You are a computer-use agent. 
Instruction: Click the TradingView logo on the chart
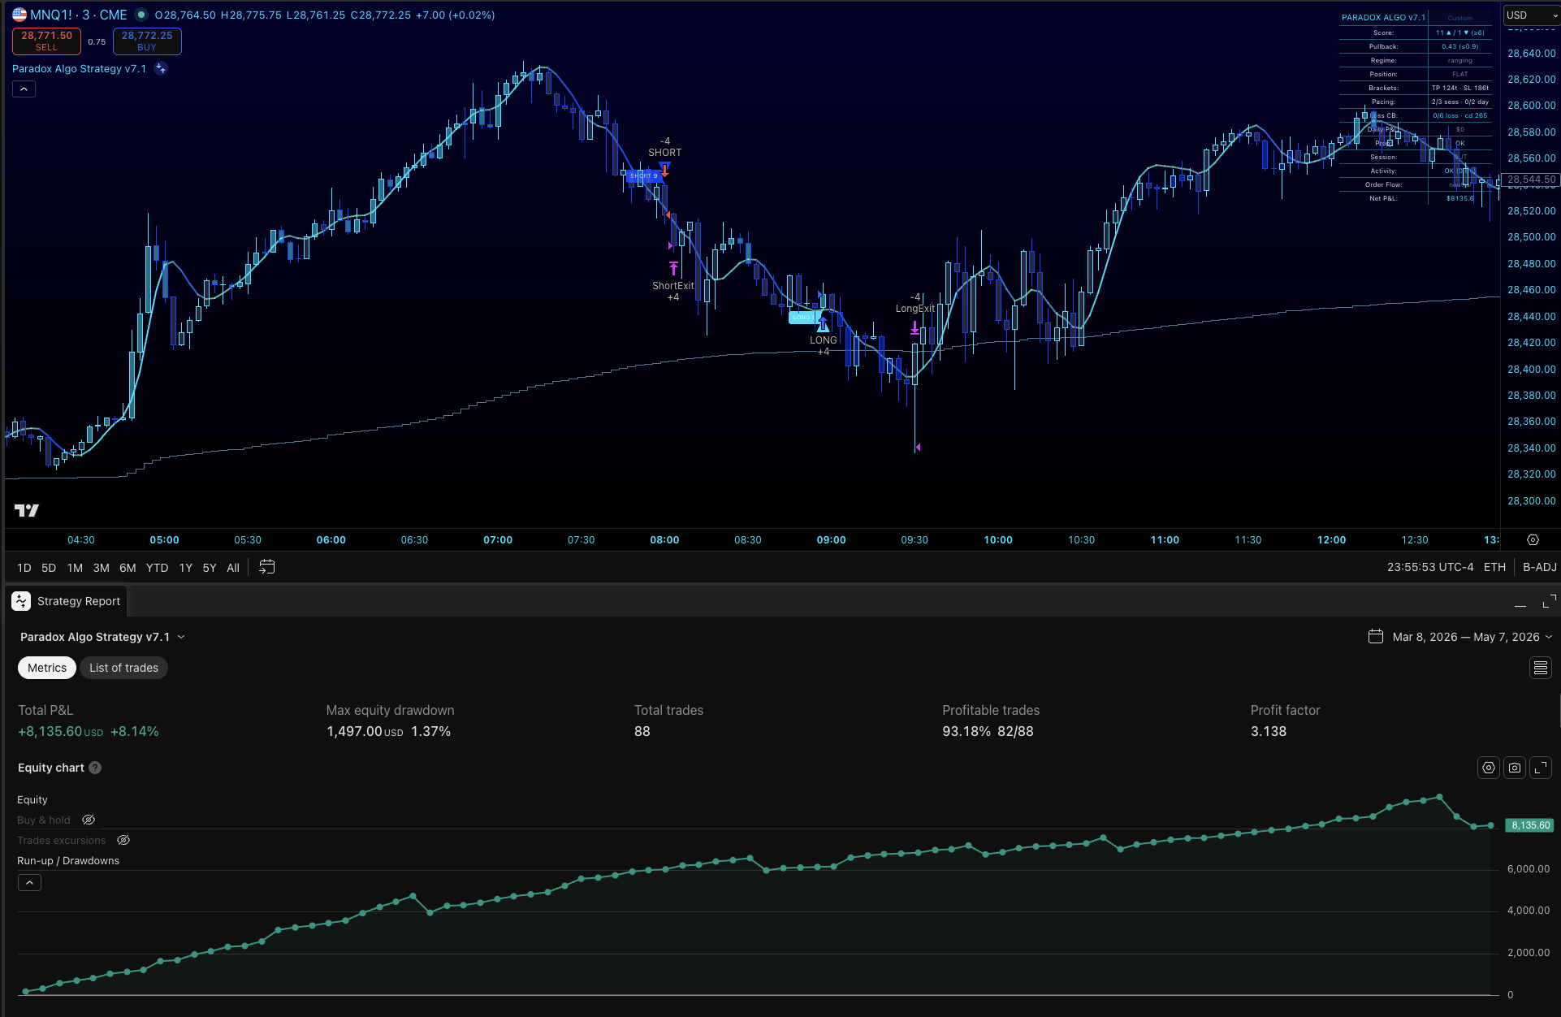pos(27,510)
